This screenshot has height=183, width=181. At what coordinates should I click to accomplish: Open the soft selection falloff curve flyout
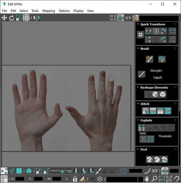pos(147,171)
